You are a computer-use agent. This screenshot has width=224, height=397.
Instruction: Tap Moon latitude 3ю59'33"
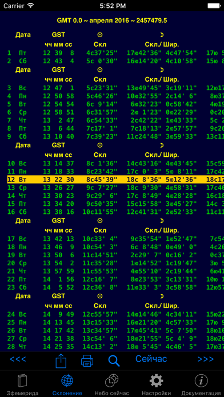coord(181,137)
